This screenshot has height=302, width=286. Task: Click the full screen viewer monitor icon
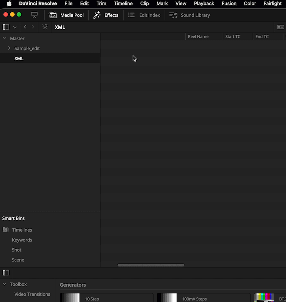click(34, 15)
